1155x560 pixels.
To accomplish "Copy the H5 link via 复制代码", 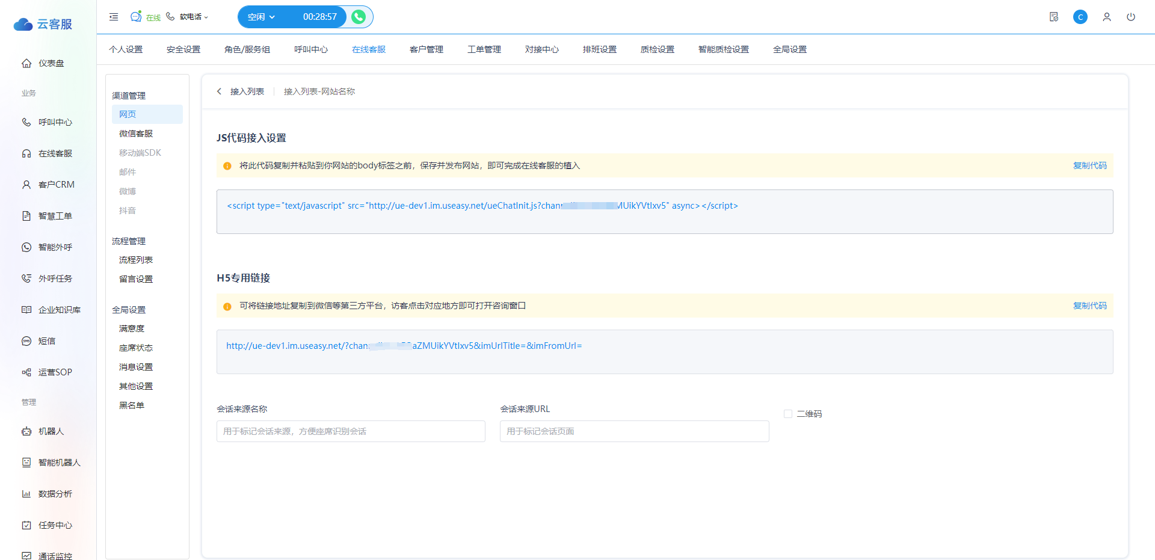I will pos(1089,306).
